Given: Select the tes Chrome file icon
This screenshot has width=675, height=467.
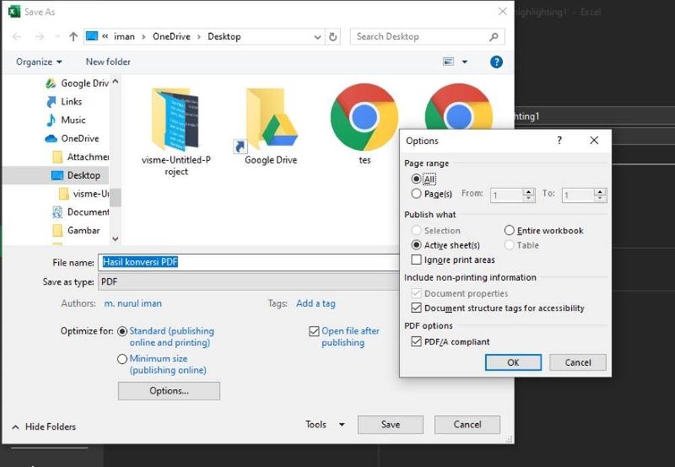Looking at the screenshot, I should pos(364,124).
